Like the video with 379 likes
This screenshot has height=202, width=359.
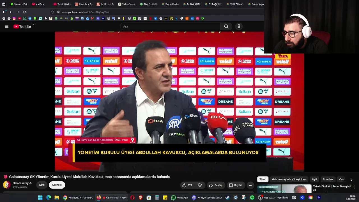pyautogui.click(x=187, y=185)
